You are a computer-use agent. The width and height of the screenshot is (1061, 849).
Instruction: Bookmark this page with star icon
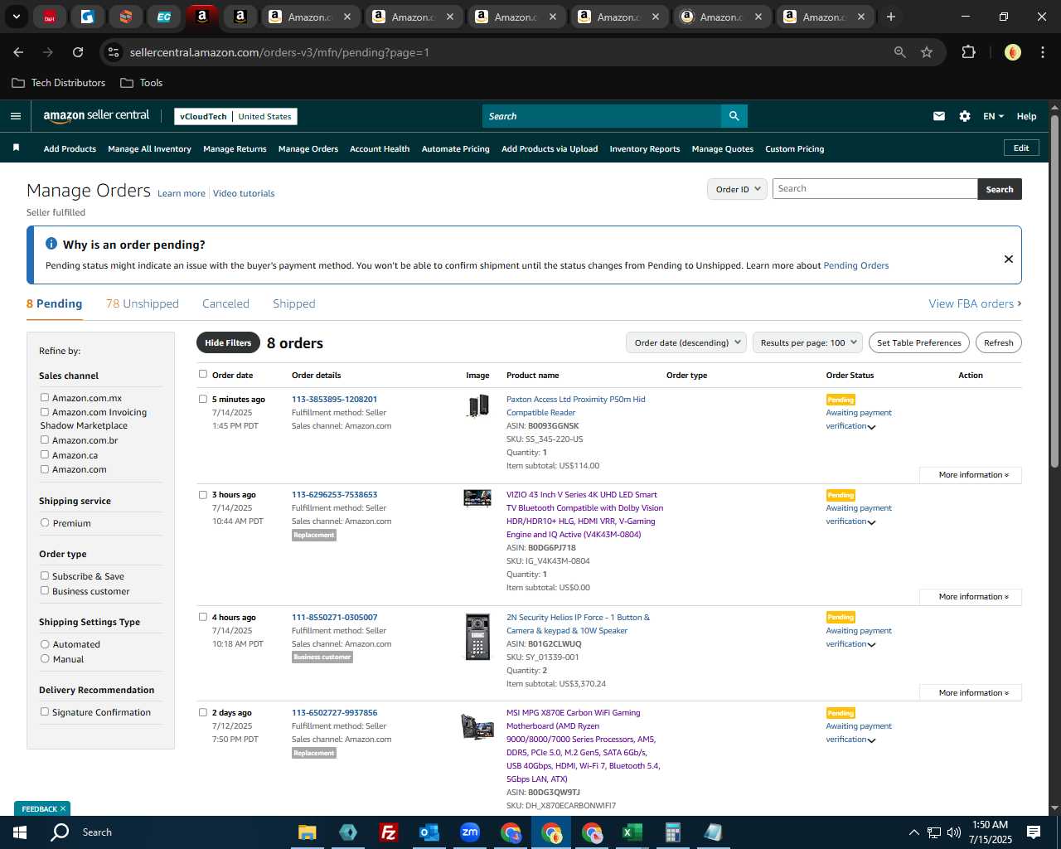pyautogui.click(x=927, y=52)
